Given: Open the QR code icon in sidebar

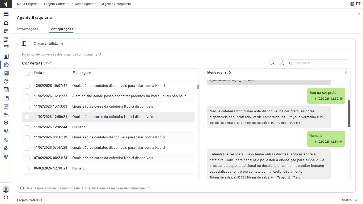Looking at the screenshot, I should [6, 40].
